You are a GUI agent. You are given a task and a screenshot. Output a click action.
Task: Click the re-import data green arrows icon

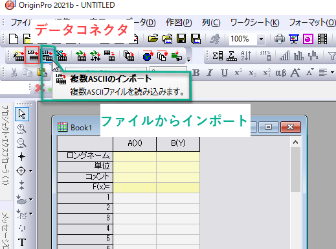tap(82, 56)
